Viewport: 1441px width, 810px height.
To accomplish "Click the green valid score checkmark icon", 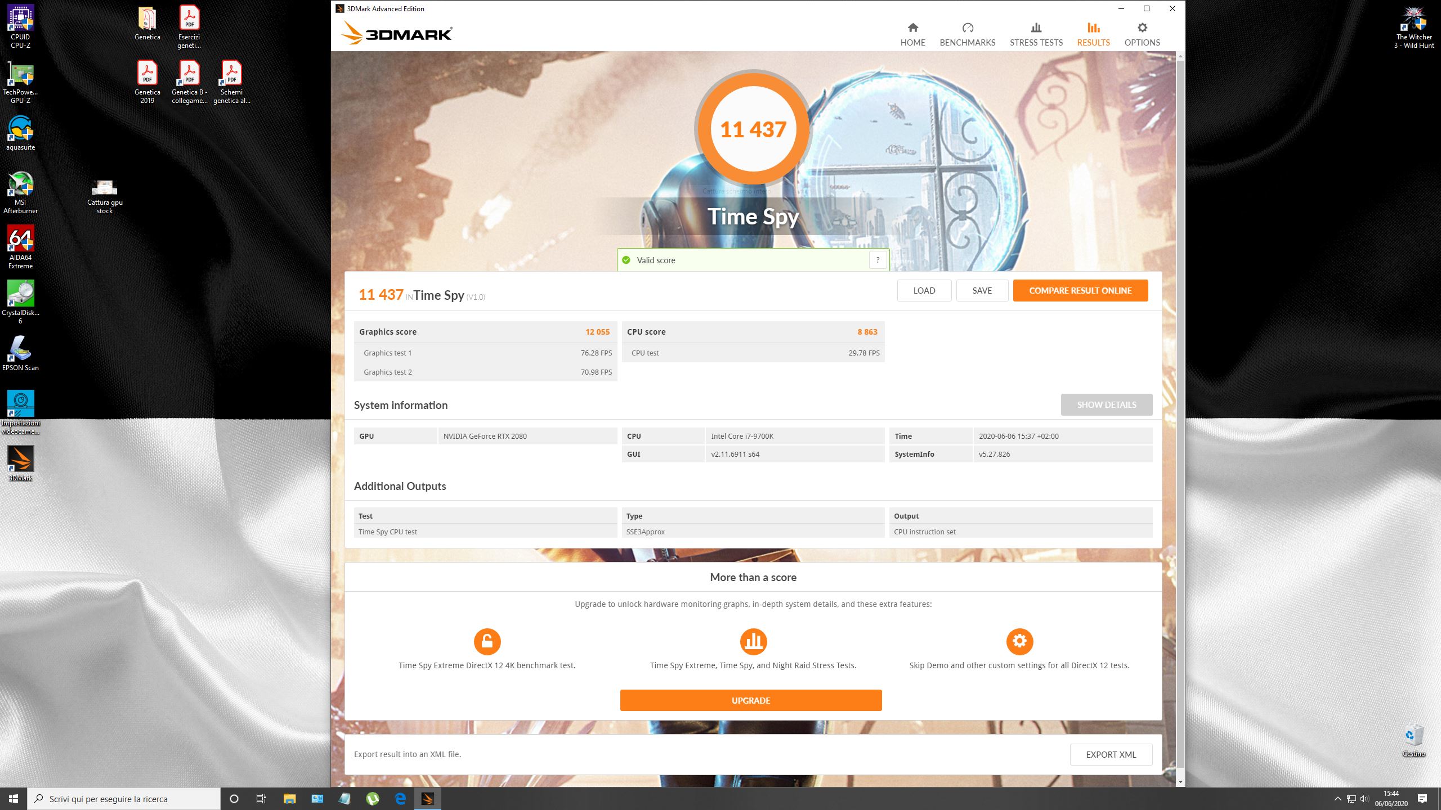I will (x=626, y=260).
